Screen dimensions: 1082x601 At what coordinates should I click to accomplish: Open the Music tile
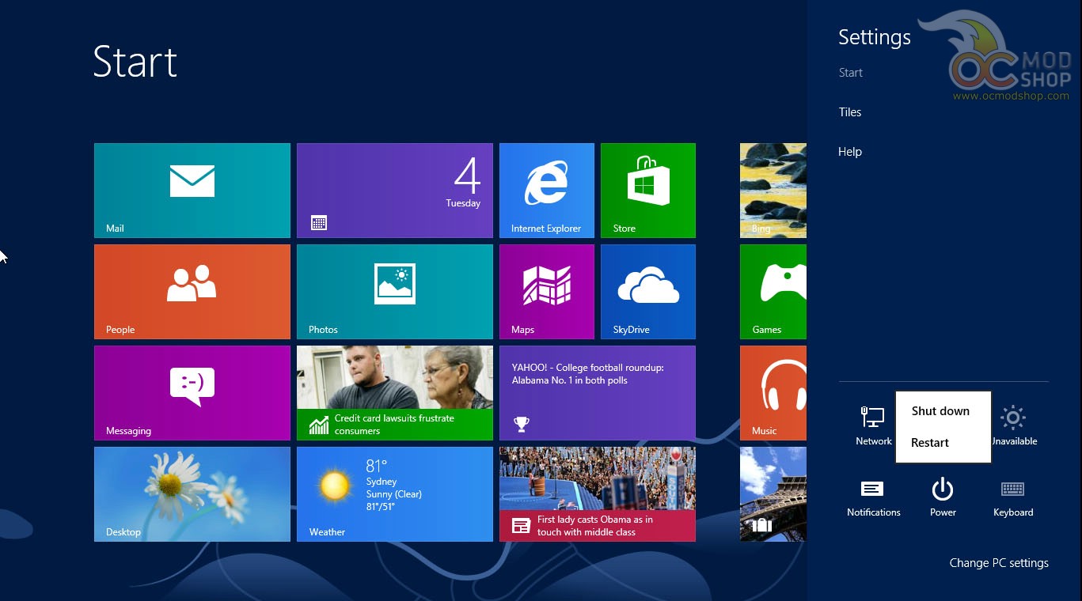click(x=773, y=393)
